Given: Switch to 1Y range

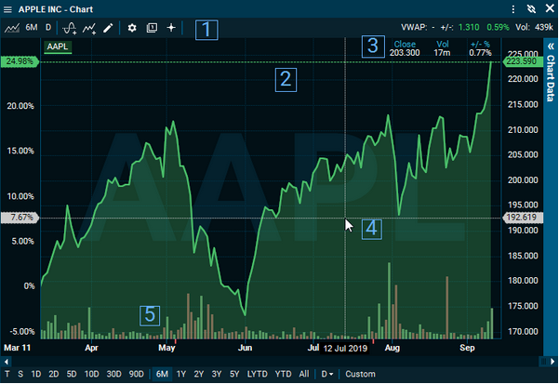Looking at the screenshot, I should (181, 374).
